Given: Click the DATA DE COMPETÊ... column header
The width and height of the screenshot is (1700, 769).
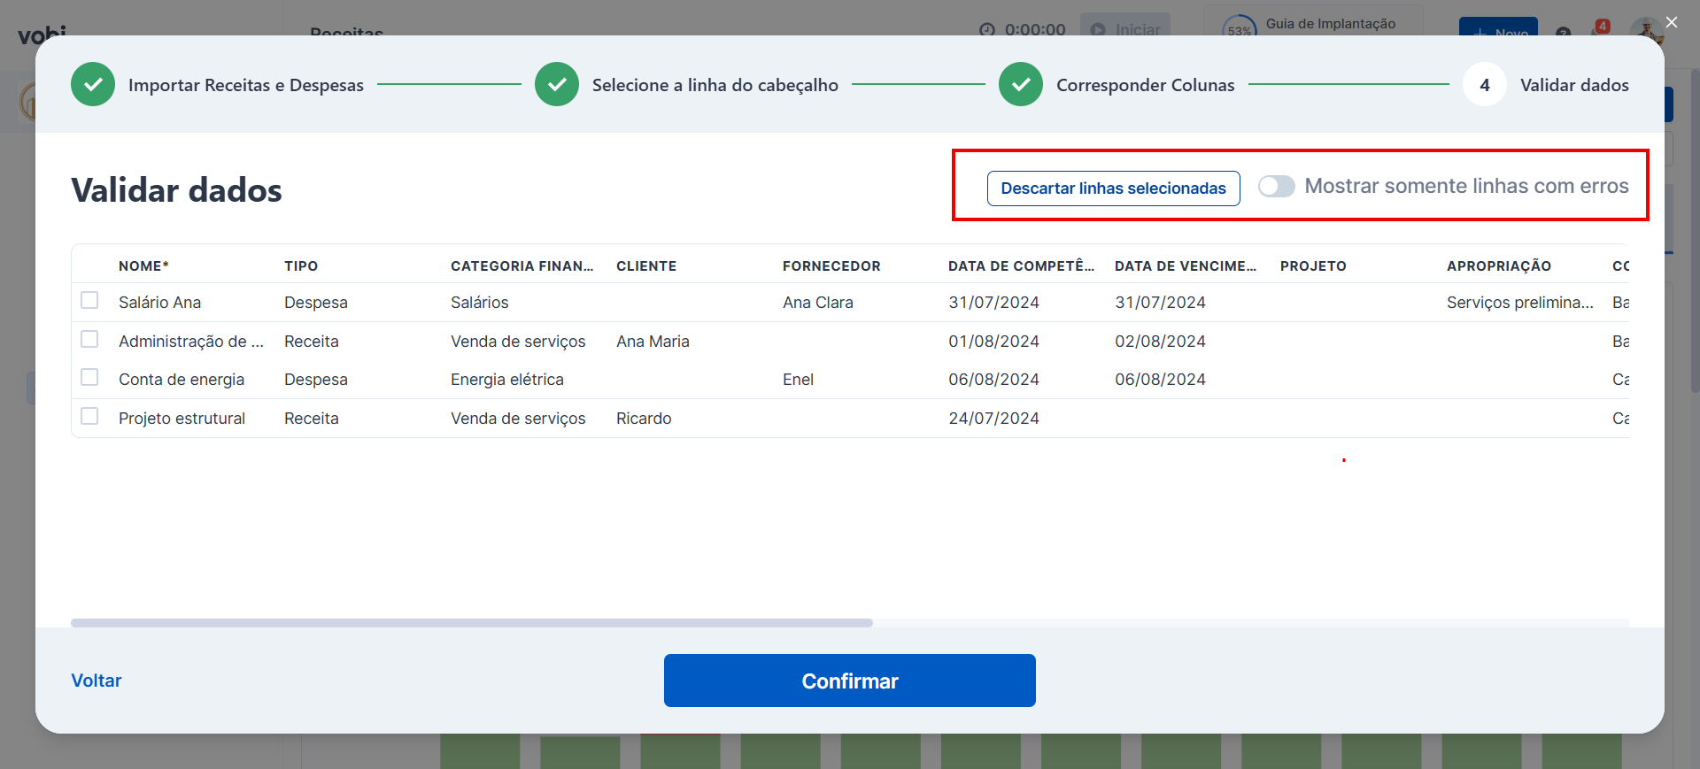Looking at the screenshot, I should pyautogui.click(x=1022, y=265).
